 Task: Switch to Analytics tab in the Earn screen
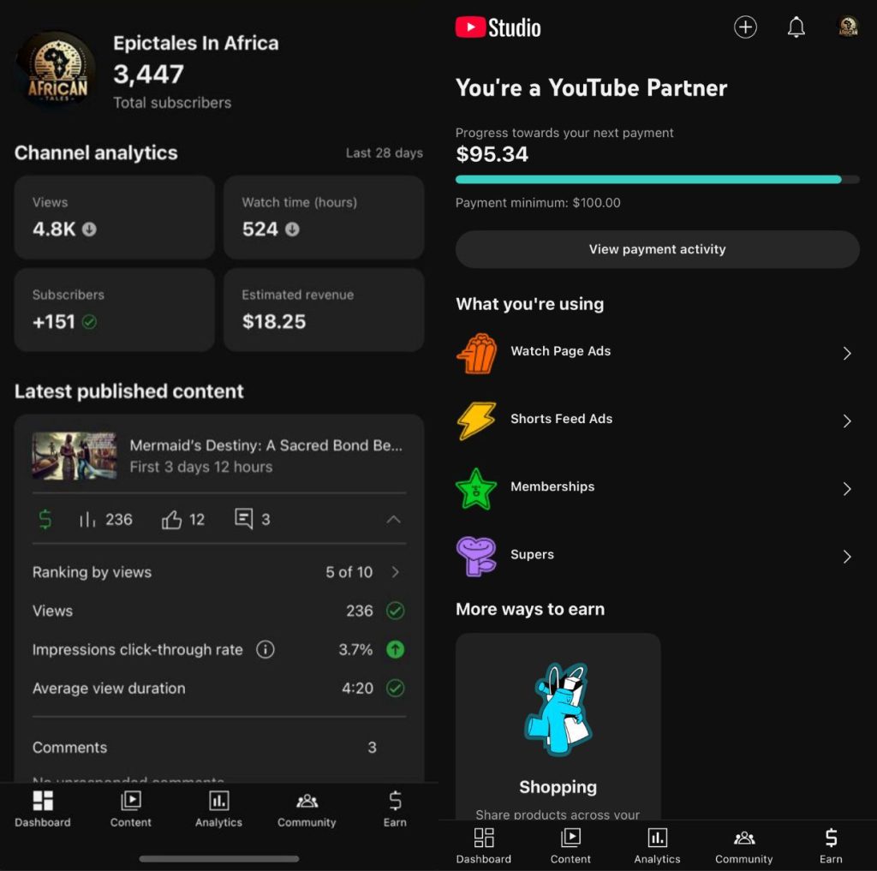point(657,846)
